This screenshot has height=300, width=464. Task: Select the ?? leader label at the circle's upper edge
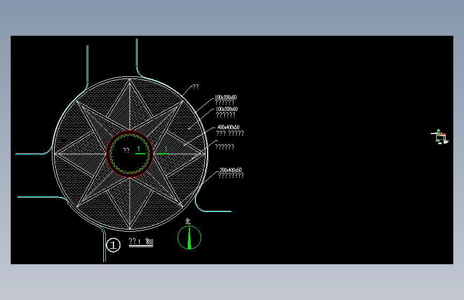click(x=195, y=87)
